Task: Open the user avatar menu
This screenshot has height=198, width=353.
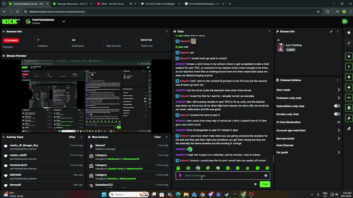Action: [344, 21]
